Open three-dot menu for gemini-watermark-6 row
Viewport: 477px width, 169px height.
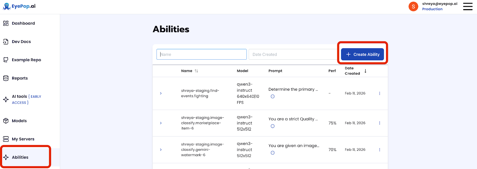coord(380,150)
